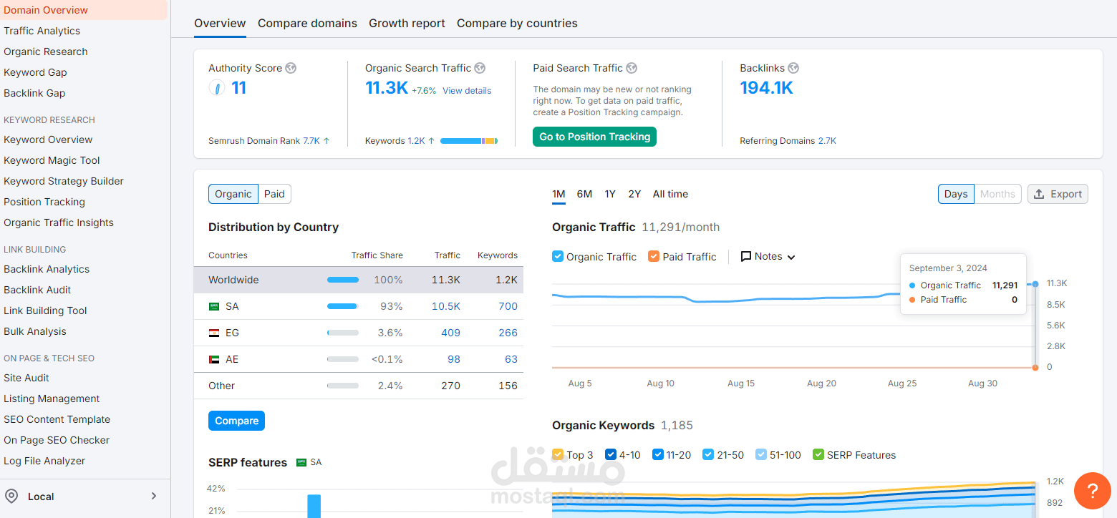Click the Authority Score gauge icon

point(217,88)
